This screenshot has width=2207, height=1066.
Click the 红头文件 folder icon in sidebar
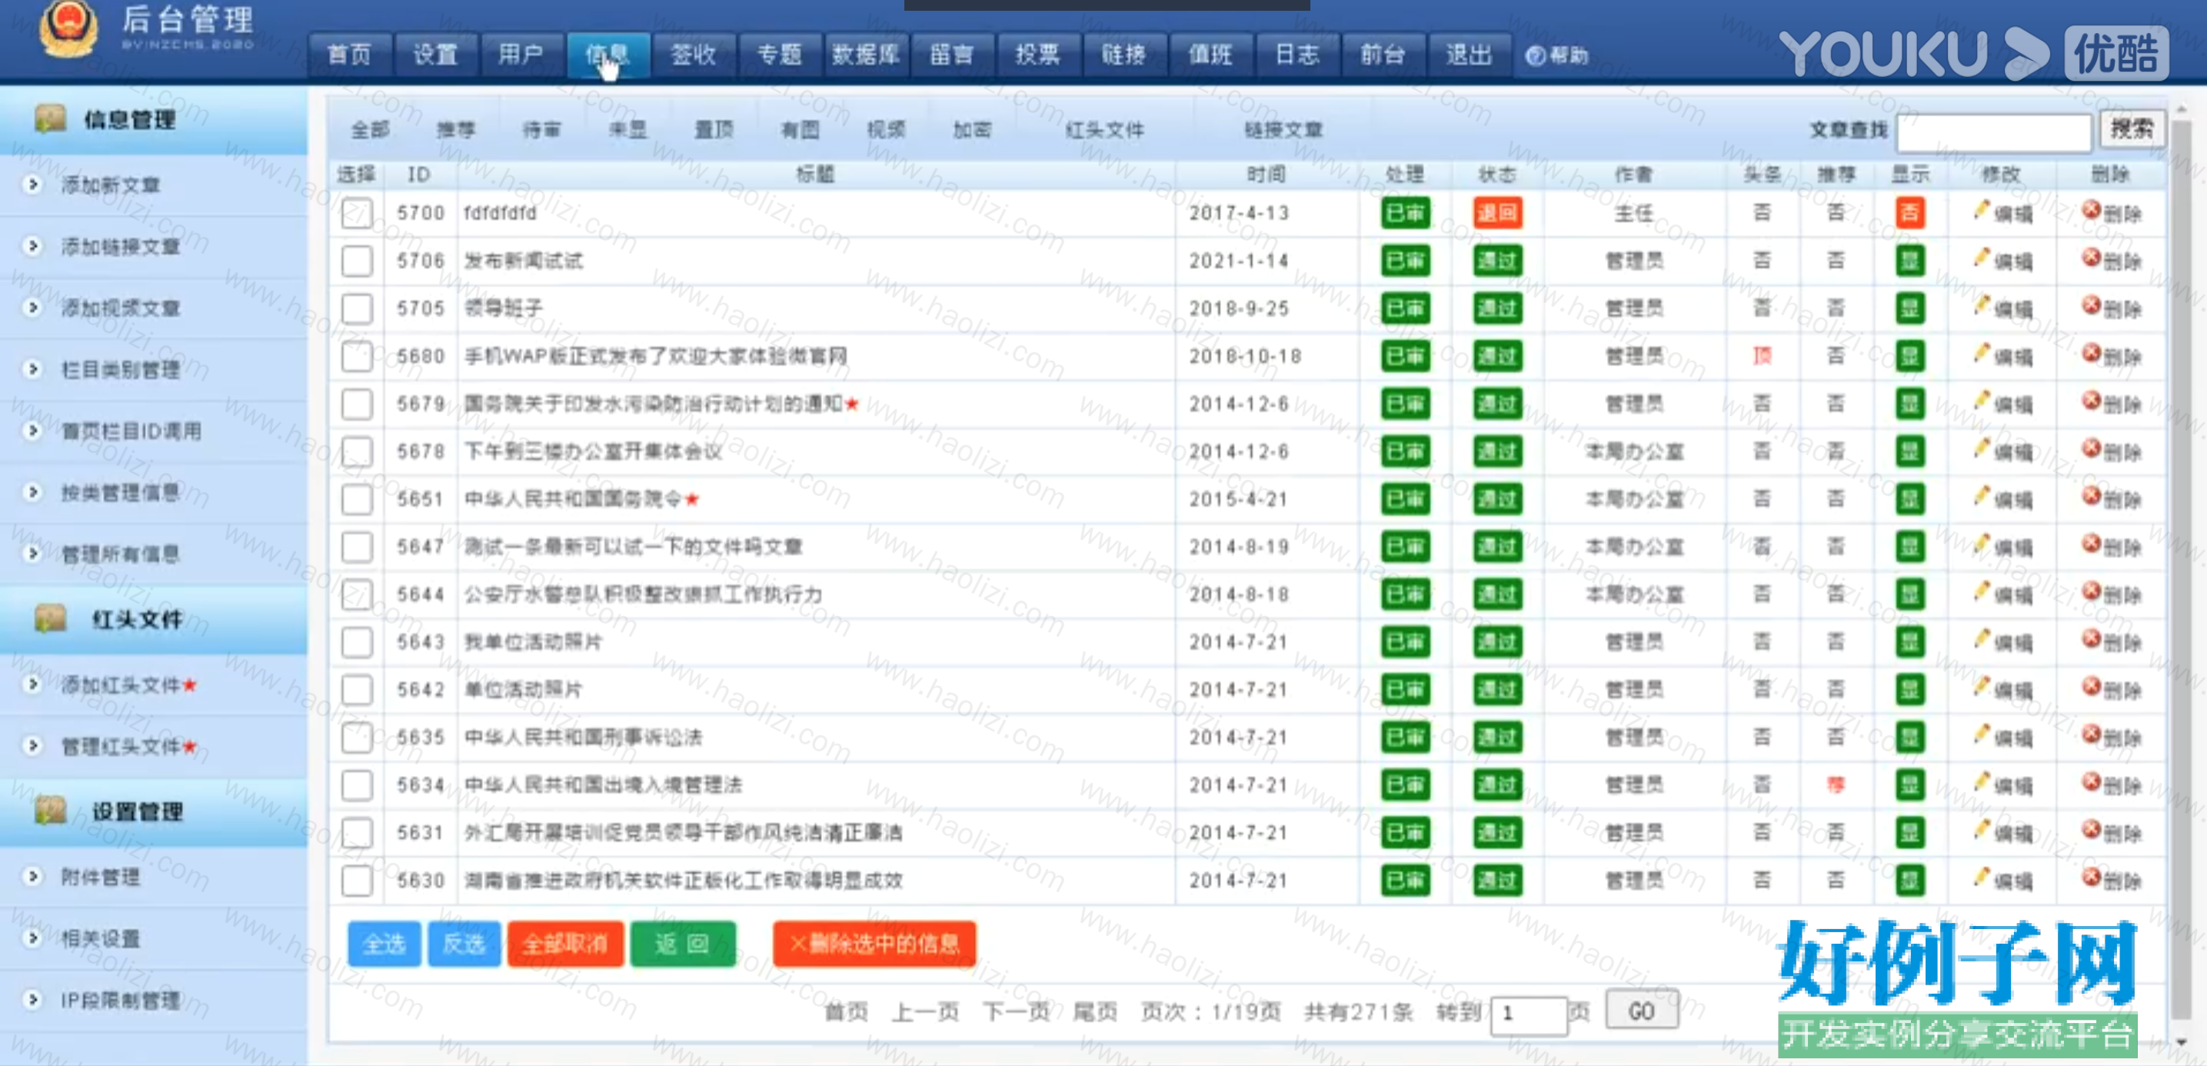coord(52,618)
